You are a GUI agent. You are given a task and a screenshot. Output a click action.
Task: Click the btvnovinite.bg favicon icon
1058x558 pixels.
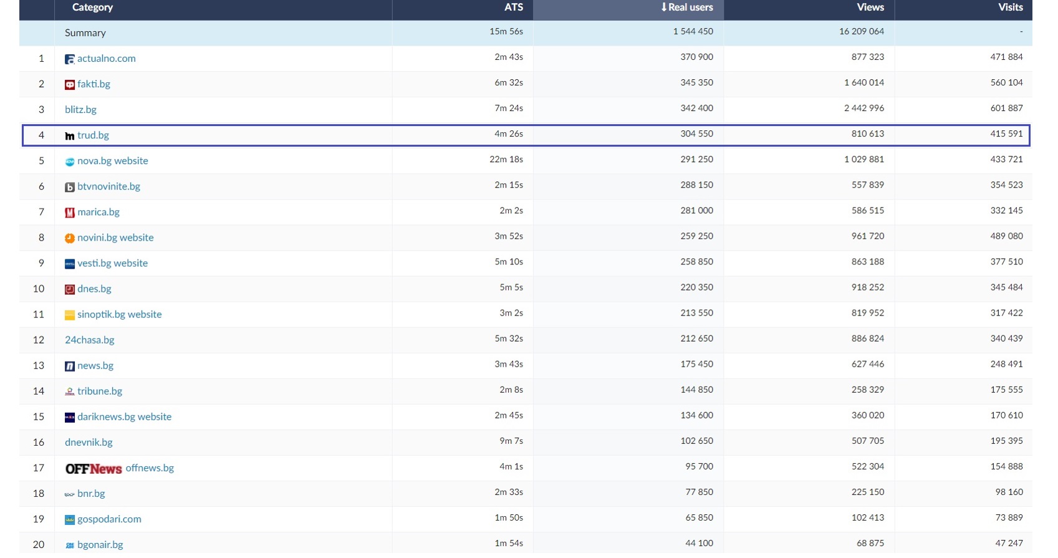click(x=70, y=187)
